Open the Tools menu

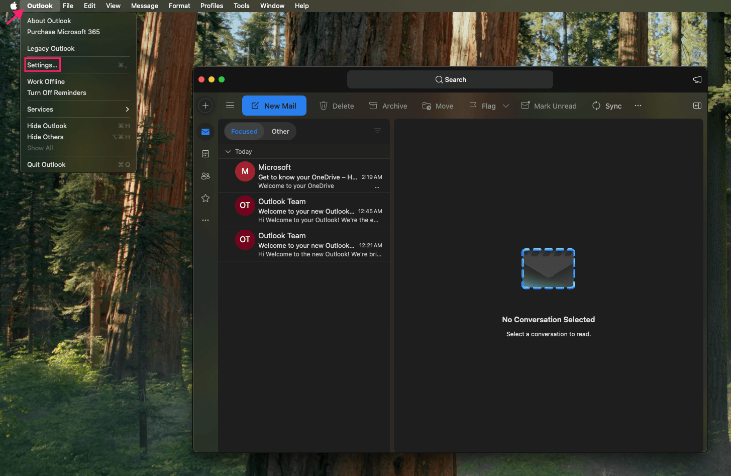[241, 6]
